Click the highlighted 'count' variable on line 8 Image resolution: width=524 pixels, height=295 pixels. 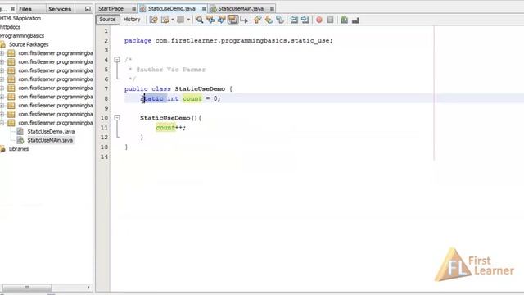(x=192, y=98)
